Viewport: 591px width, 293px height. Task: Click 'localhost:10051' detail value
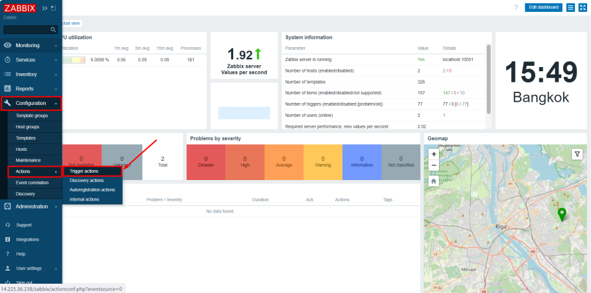click(x=458, y=60)
